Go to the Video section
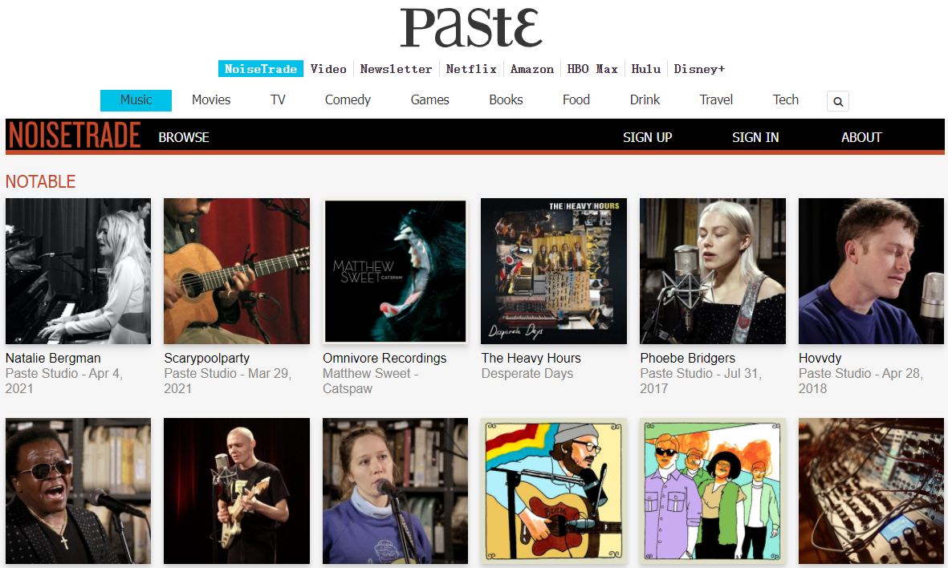 click(x=328, y=69)
